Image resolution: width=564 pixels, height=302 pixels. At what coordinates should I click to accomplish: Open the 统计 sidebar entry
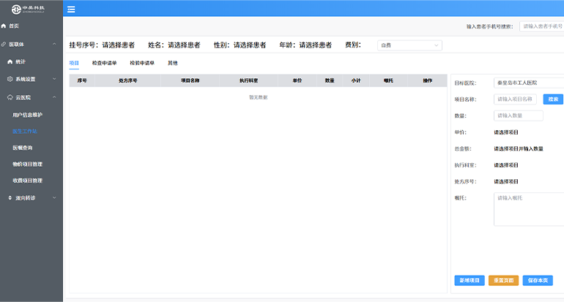click(21, 61)
